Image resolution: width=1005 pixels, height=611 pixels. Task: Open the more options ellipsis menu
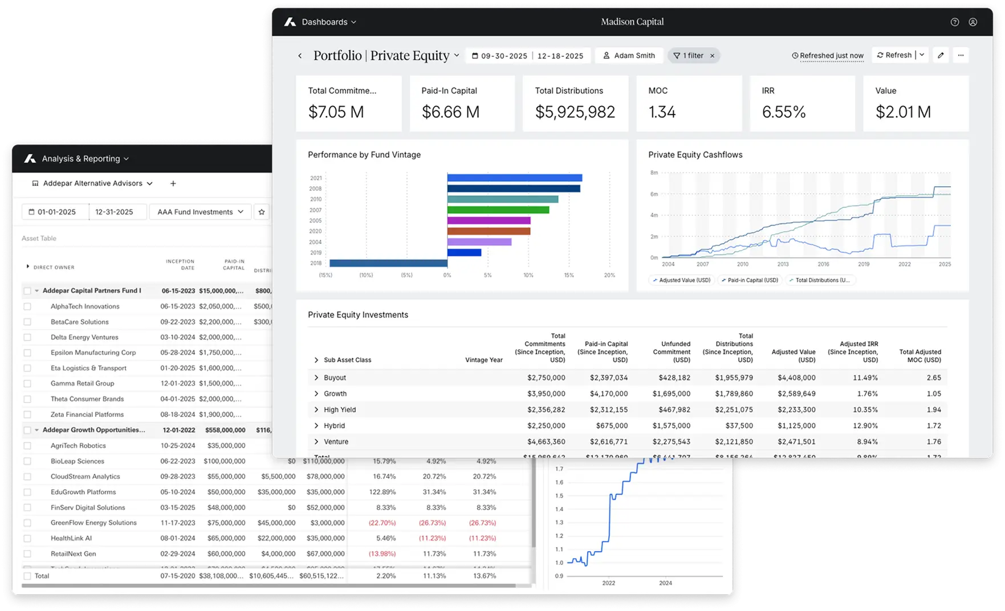pyautogui.click(x=961, y=55)
